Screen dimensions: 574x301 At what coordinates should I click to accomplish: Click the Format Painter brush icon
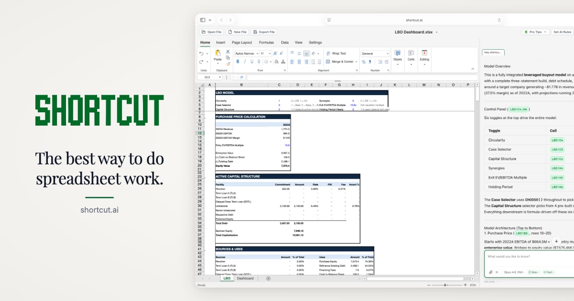tap(228, 64)
